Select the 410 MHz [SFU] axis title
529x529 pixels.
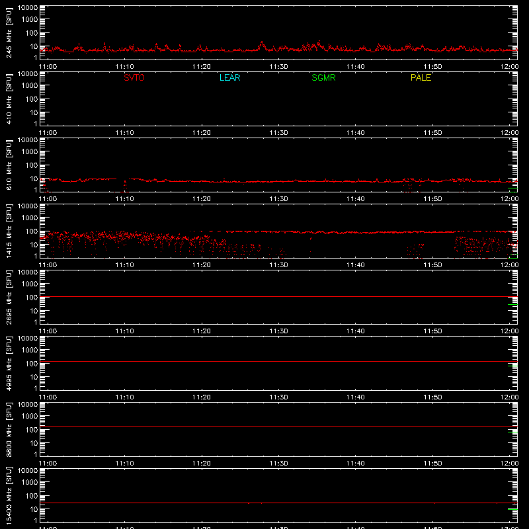click(x=9, y=99)
